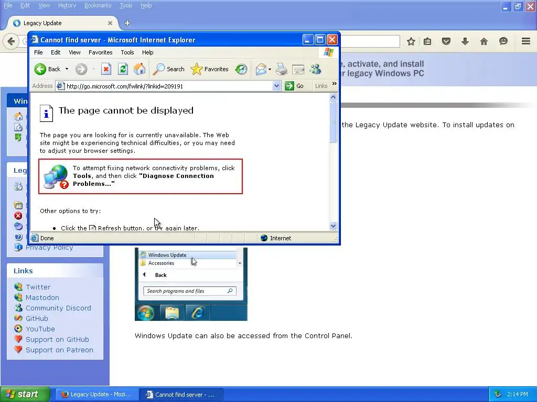Open Community Discord link

pyautogui.click(x=58, y=308)
